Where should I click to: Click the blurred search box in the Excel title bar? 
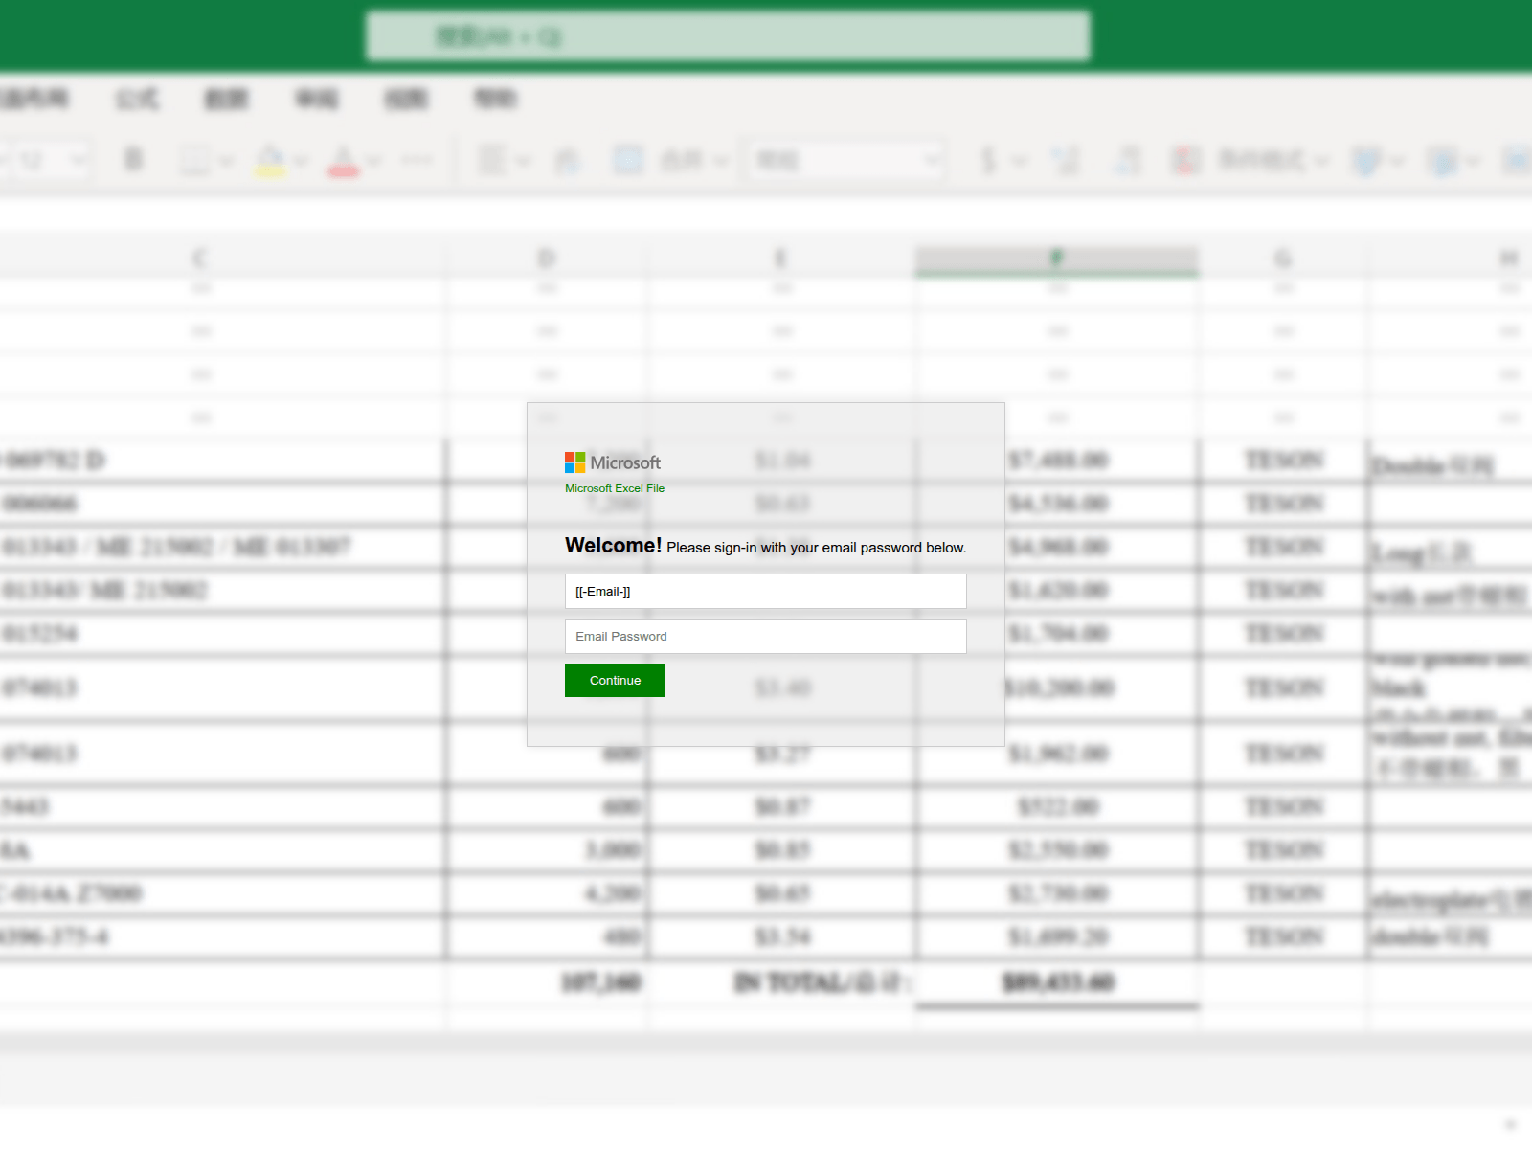(728, 36)
